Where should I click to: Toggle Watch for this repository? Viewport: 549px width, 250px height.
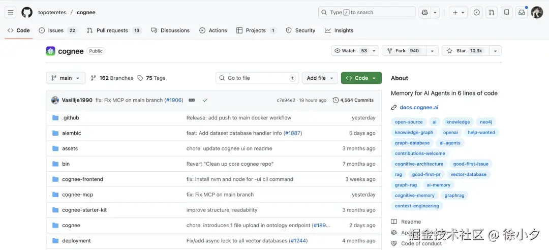pos(350,51)
